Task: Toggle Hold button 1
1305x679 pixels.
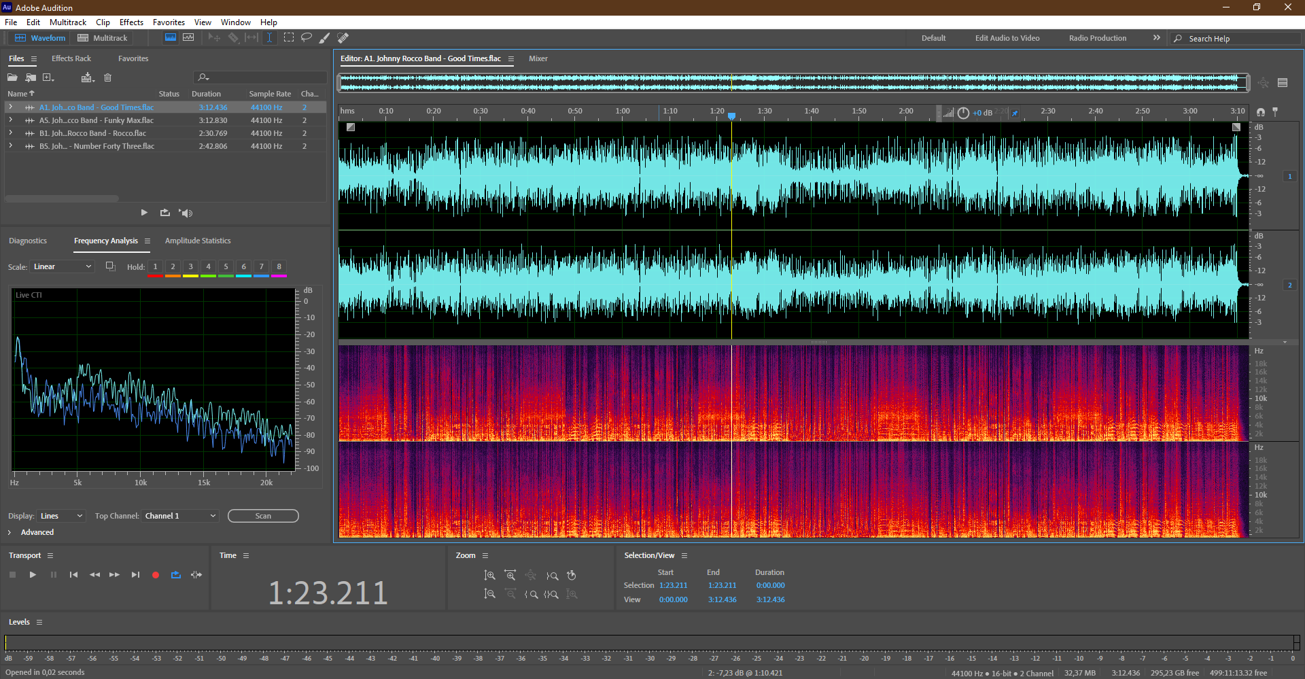Action: coord(156,267)
